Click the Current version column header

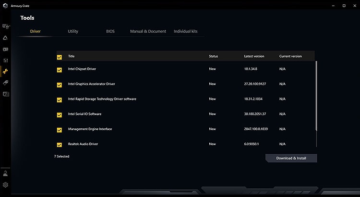[x=290, y=56]
